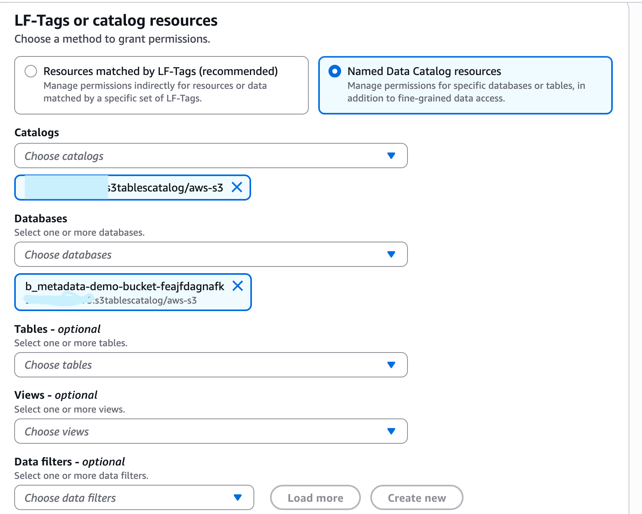Click the Load more button
The width and height of the screenshot is (642, 514).
pos(315,498)
